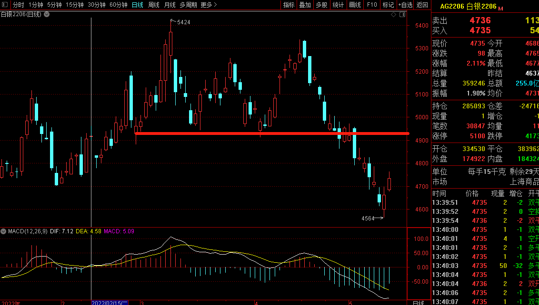Click the 统计 statistics button
Screen dimensions: 539x305
[338, 5]
